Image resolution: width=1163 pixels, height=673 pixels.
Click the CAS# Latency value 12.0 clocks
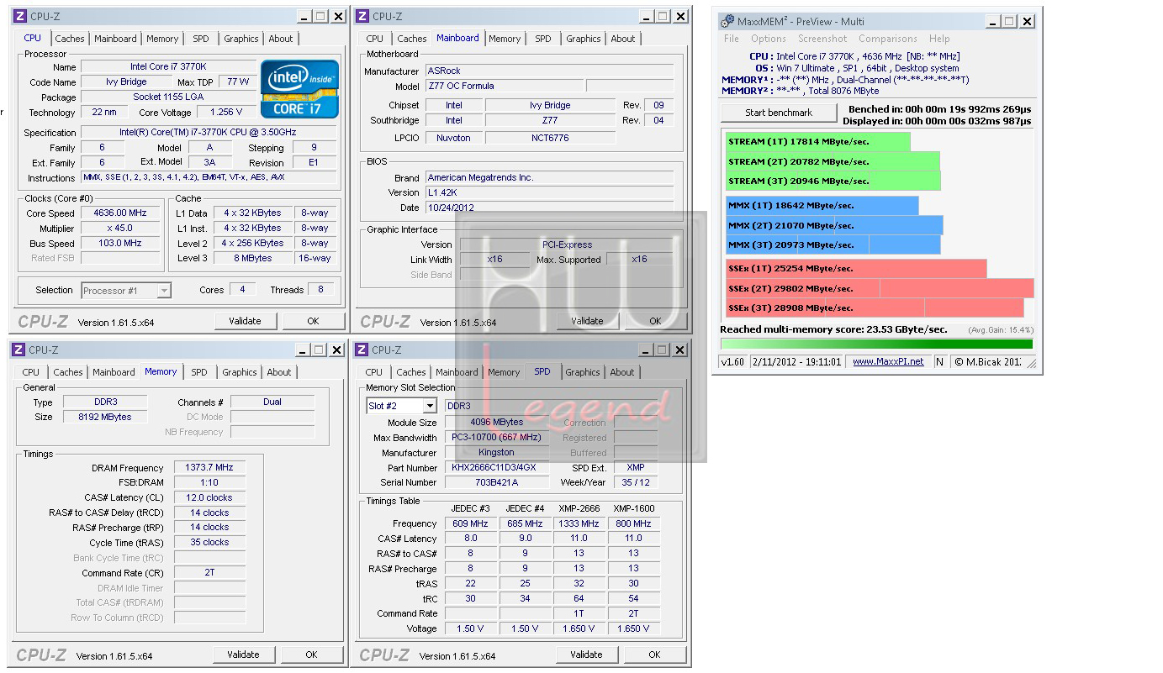click(210, 498)
